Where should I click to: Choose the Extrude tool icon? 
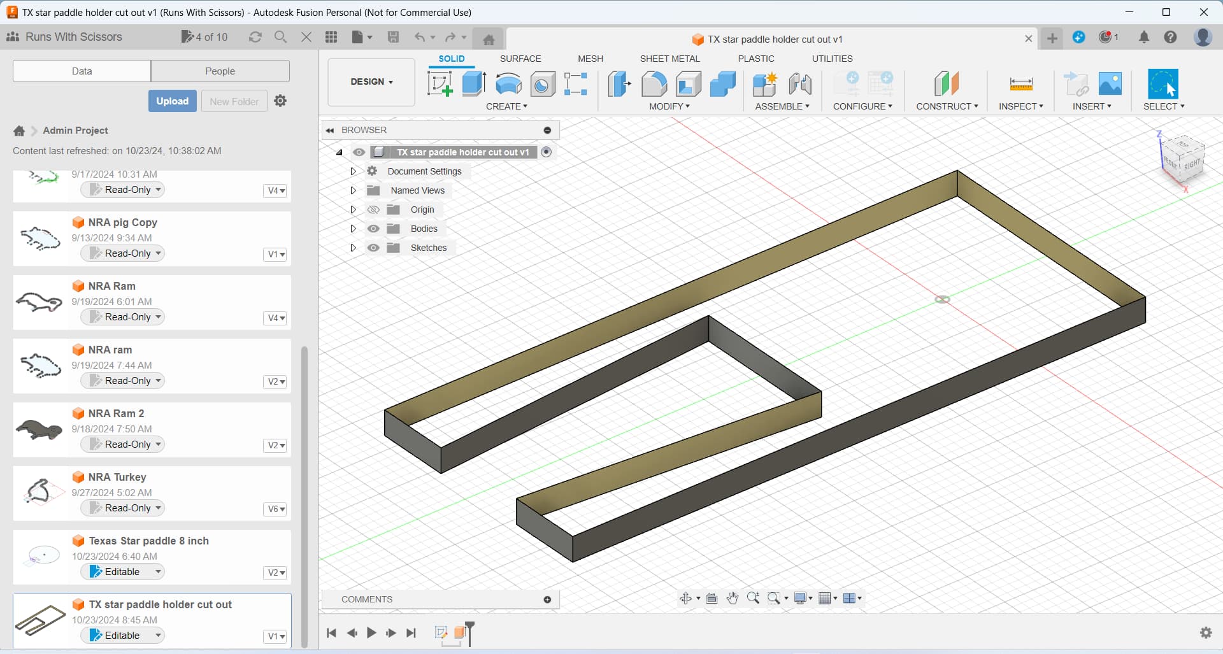474,83
